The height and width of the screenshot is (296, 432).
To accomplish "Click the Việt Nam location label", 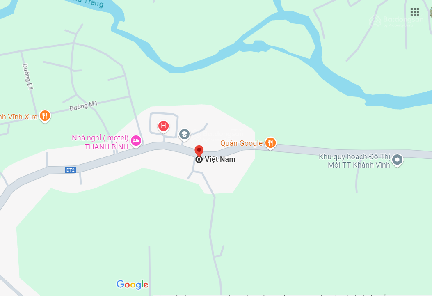I will [220, 159].
